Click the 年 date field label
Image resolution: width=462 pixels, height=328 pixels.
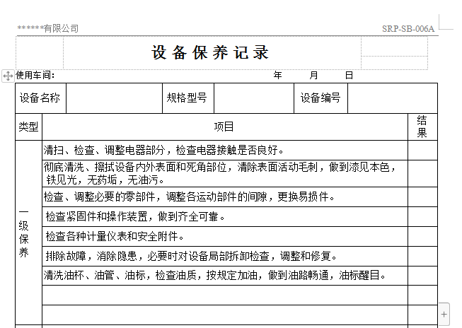click(278, 76)
